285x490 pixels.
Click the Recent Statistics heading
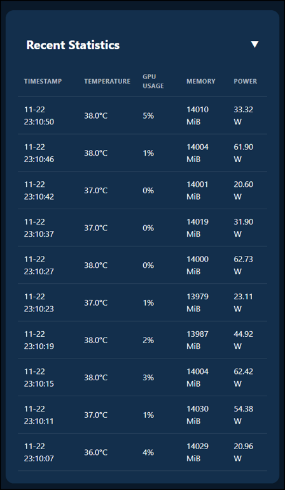tap(73, 45)
